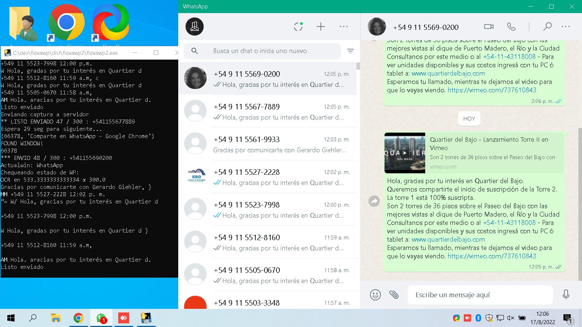The width and height of the screenshot is (582, 327).
Task: Open the emoji picker
Action: point(375,295)
